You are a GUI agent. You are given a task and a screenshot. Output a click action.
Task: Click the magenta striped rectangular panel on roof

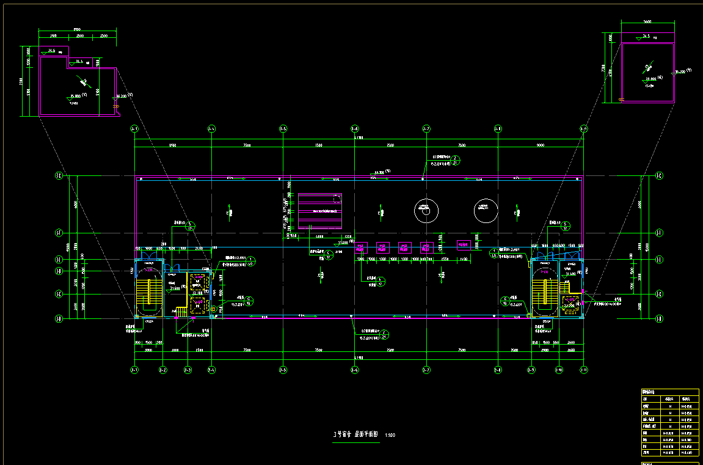click(319, 210)
